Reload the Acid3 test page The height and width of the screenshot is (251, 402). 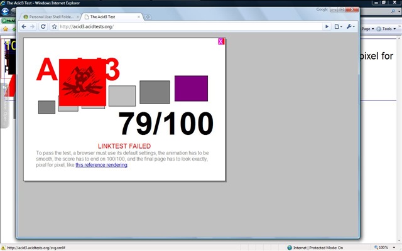43,26
